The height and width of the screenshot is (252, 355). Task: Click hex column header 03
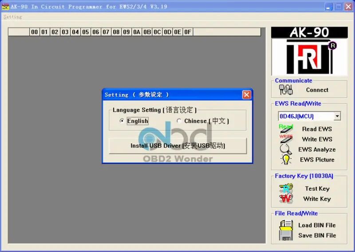pyautogui.click(x=65, y=32)
